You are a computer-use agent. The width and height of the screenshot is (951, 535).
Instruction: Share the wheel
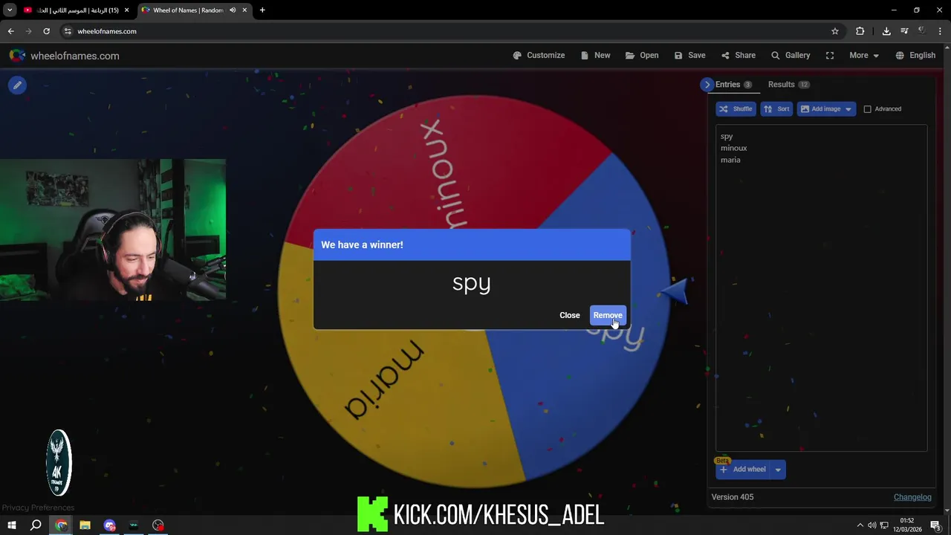pos(738,55)
